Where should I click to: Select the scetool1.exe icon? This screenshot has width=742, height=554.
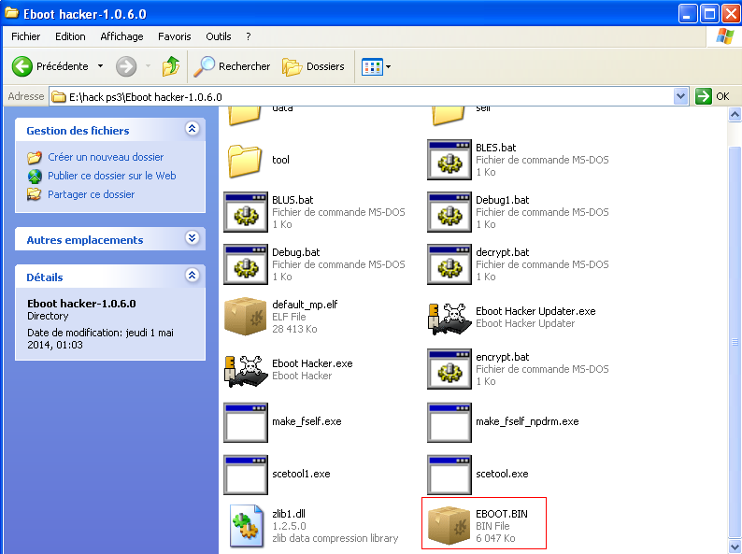246,475
